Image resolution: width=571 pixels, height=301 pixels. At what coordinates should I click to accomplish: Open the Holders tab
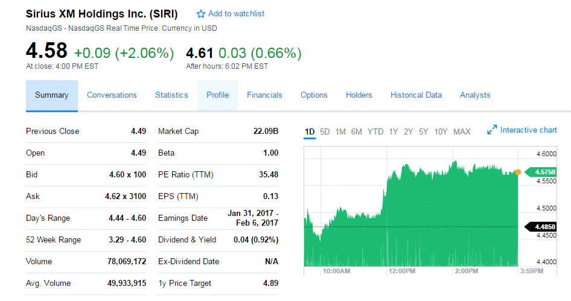pos(359,95)
